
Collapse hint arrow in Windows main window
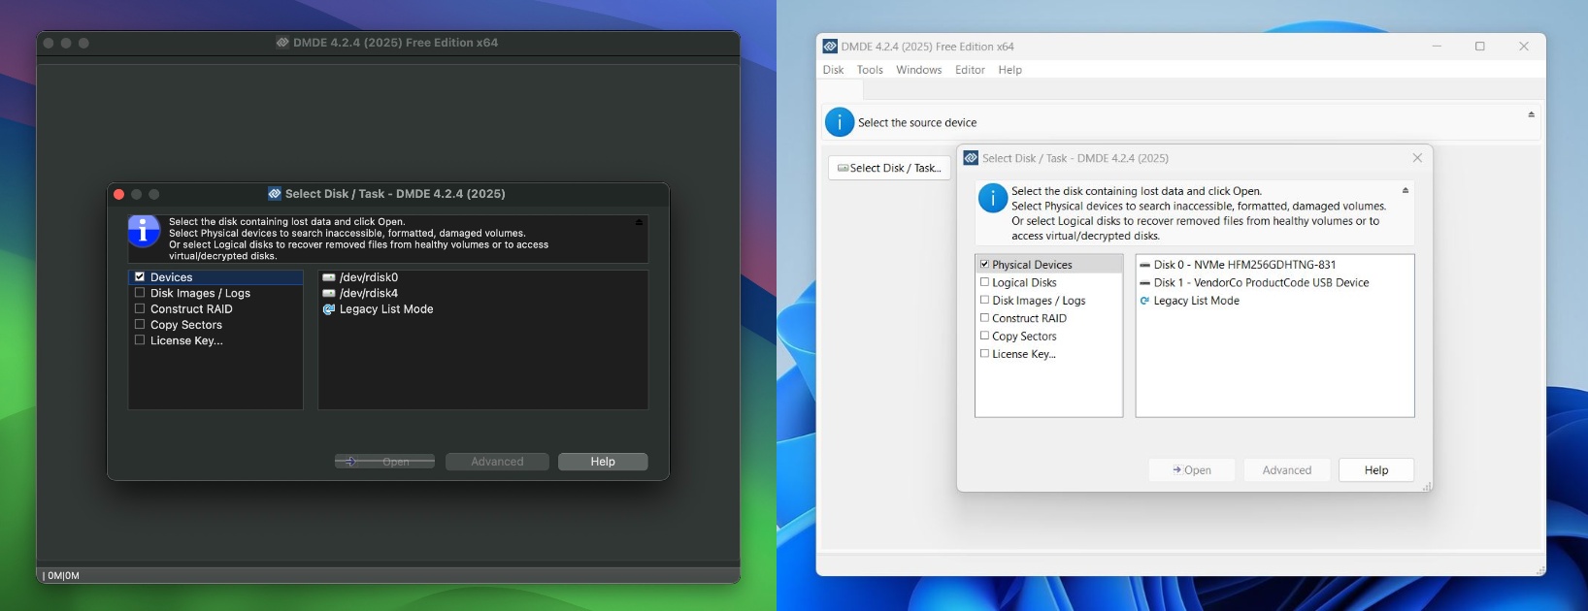[1532, 114]
